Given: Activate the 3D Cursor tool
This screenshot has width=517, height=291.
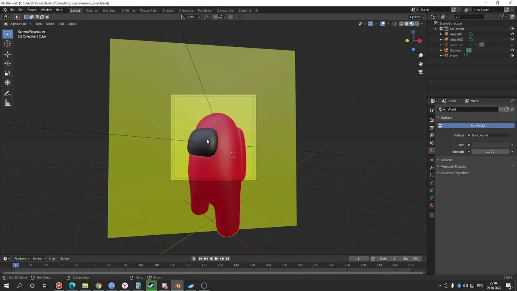Looking at the screenshot, I should [7, 44].
